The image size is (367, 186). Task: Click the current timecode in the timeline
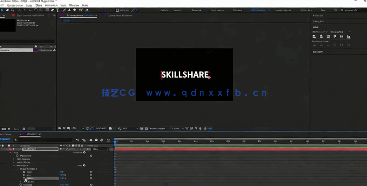tap(5, 139)
